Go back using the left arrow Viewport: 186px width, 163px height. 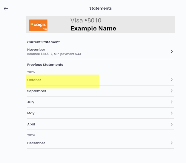click(x=6, y=9)
